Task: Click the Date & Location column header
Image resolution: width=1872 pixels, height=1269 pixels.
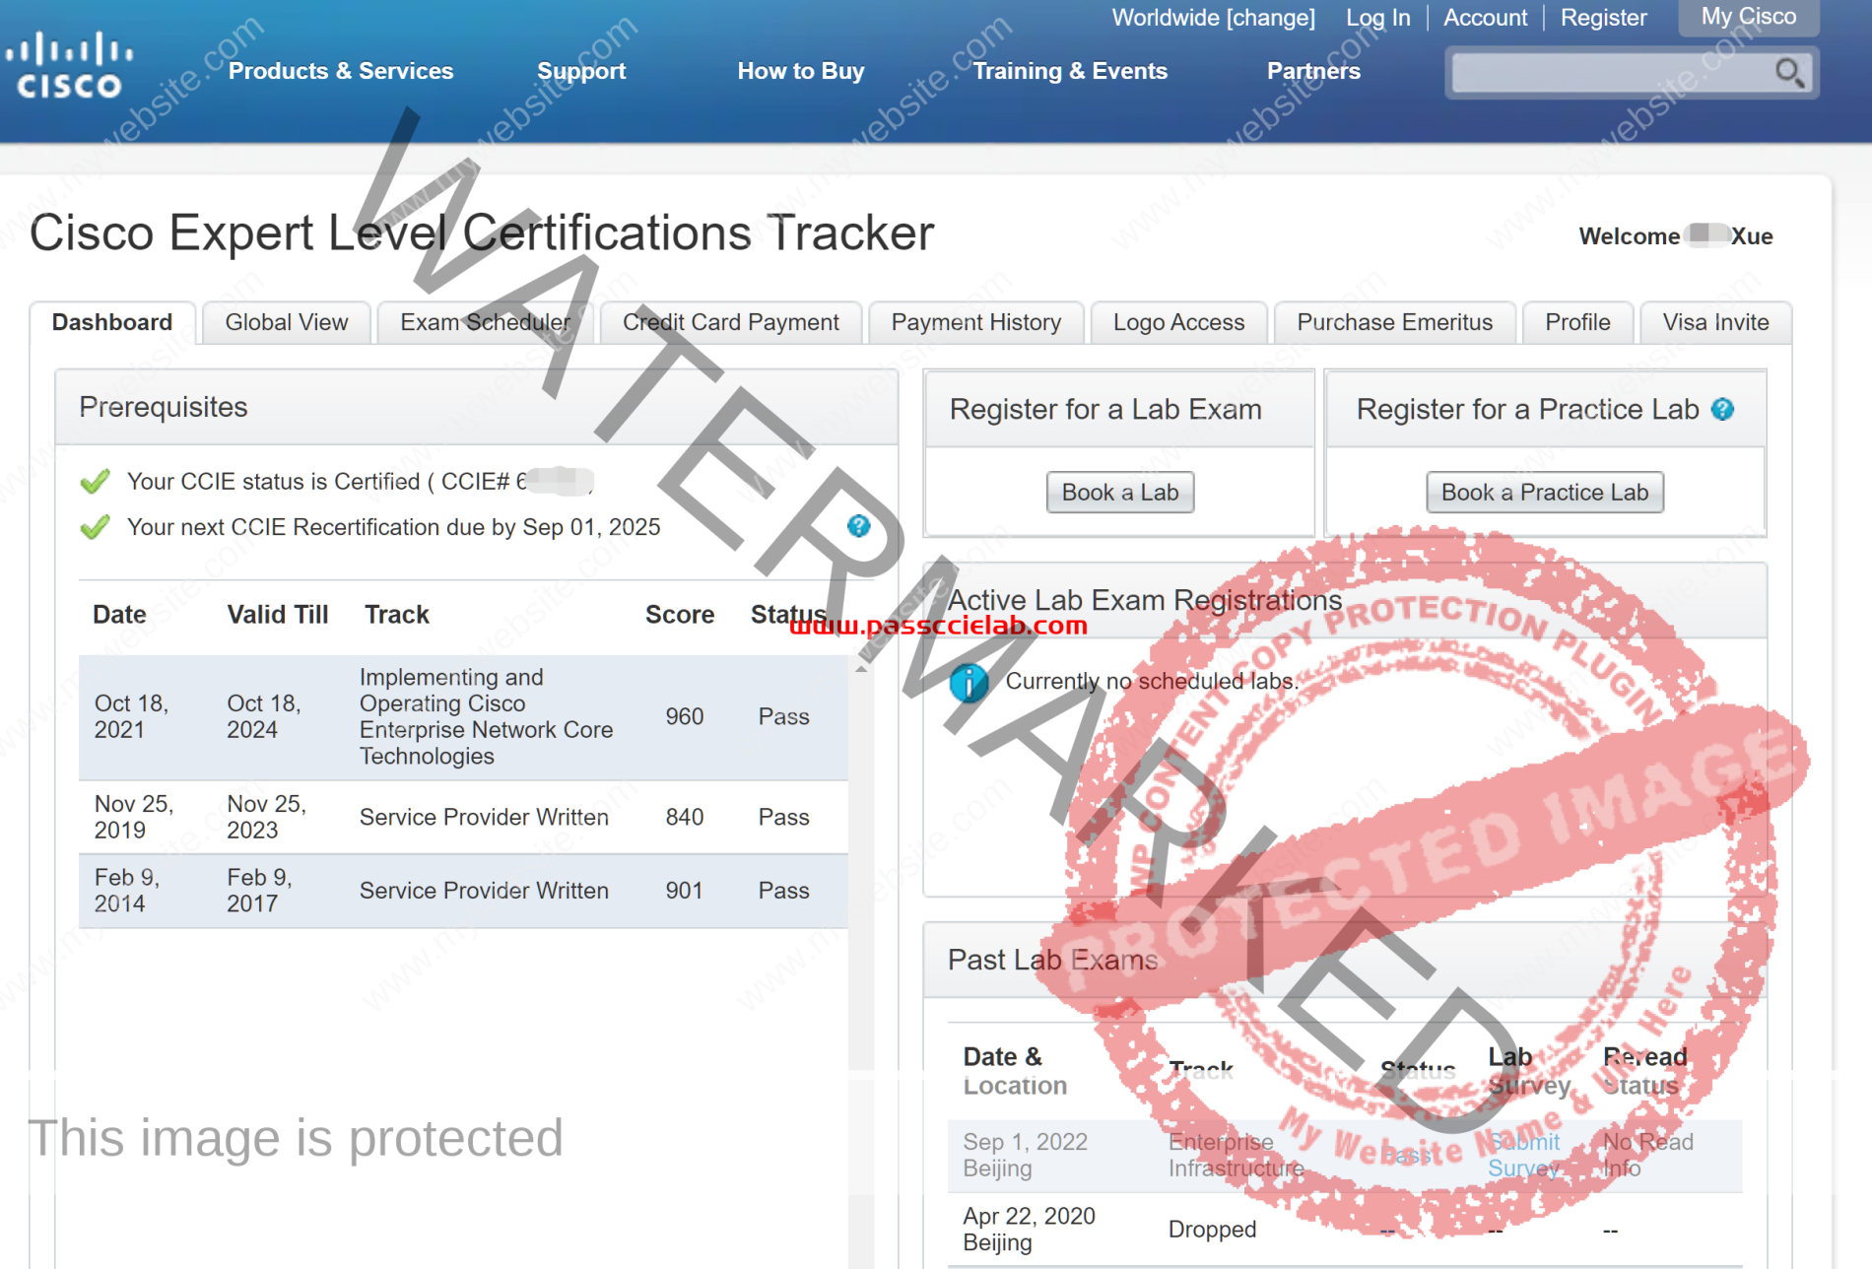Action: tap(1015, 1071)
